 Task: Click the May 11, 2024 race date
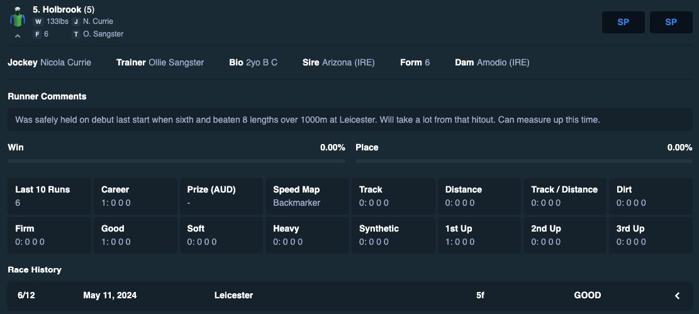(x=109, y=295)
